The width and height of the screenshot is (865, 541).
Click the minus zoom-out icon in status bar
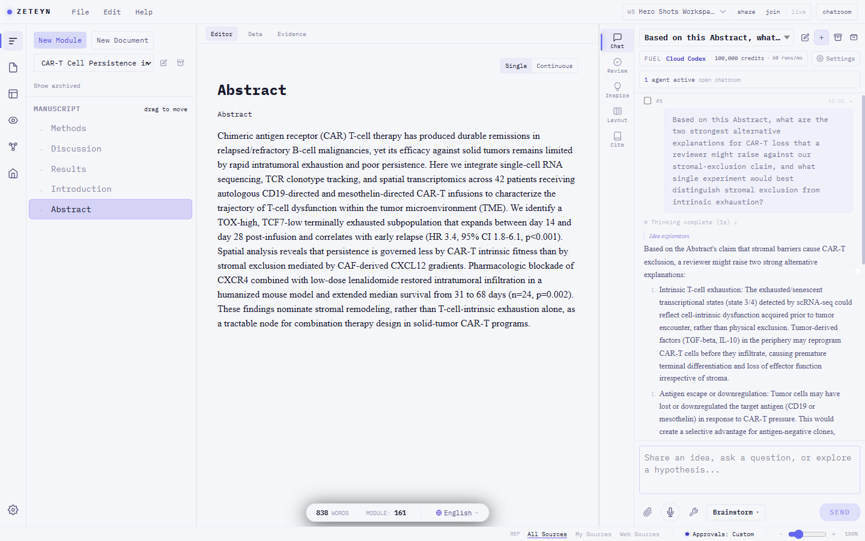point(781,534)
